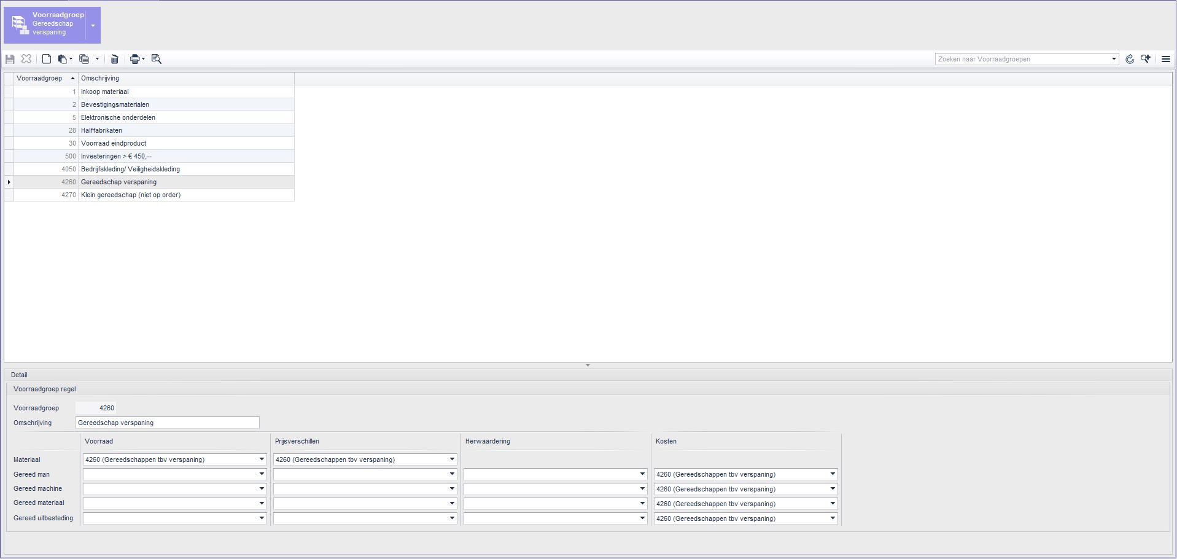Click row indicator arrow of row 4260
This screenshot has height=559, width=1177.
[x=9, y=182]
